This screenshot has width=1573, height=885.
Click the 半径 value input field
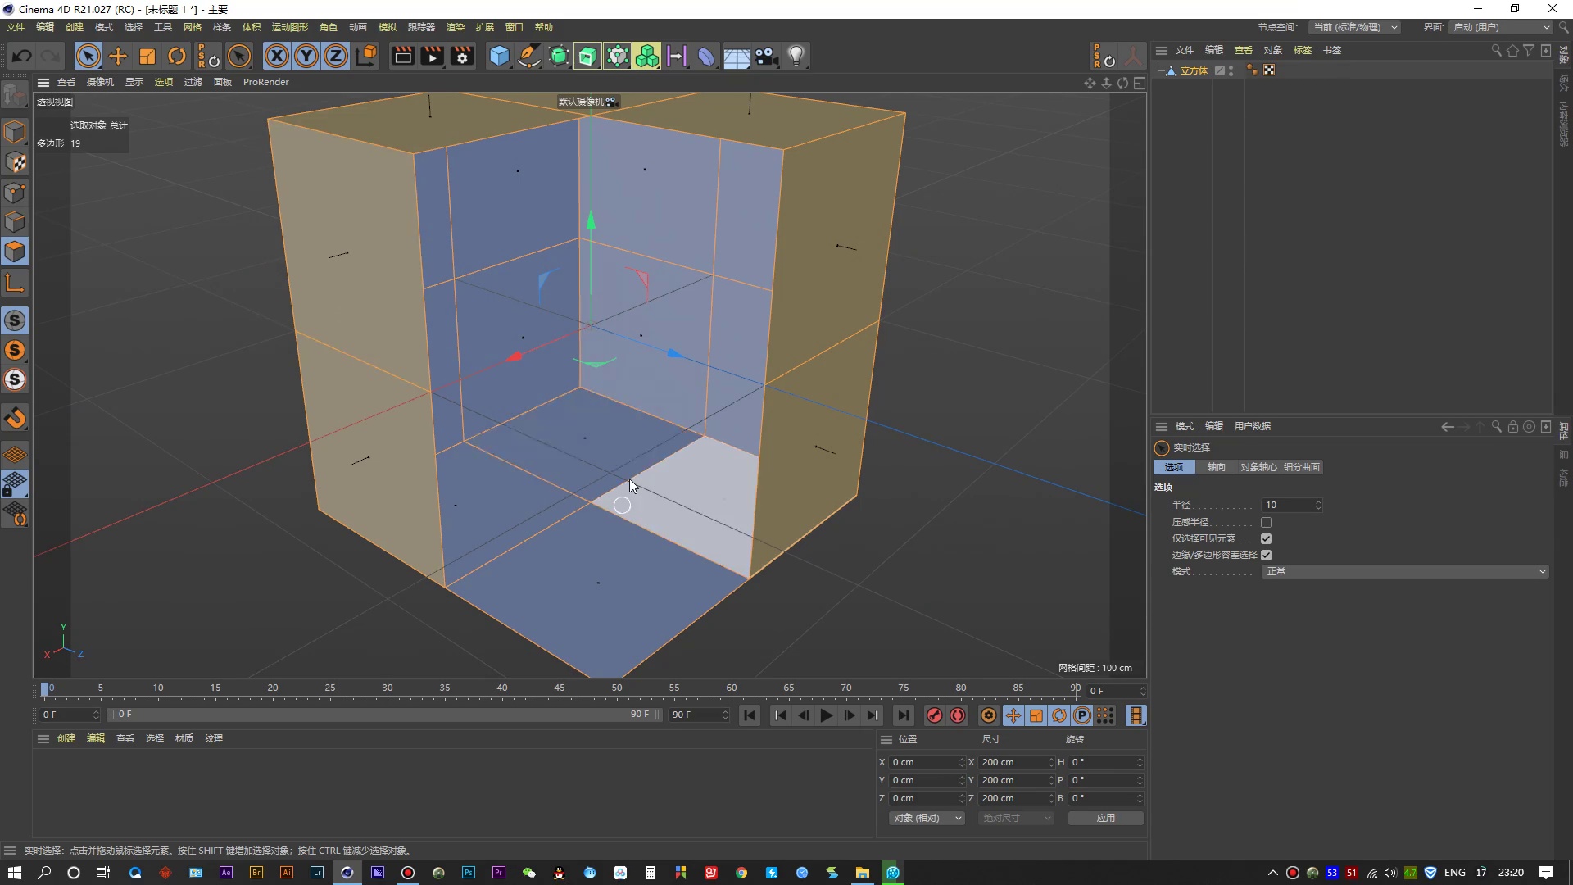coord(1288,505)
